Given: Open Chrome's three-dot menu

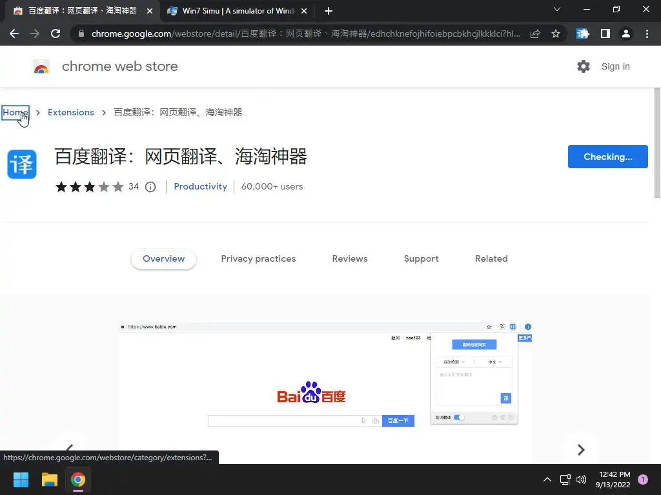Looking at the screenshot, I should (647, 34).
